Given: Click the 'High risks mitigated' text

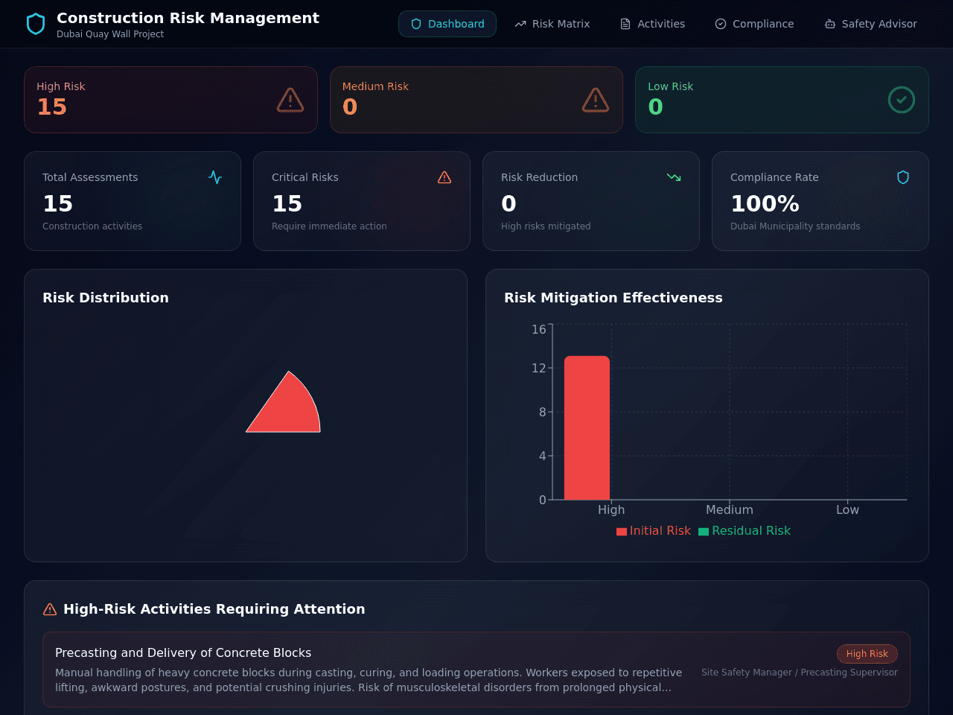Looking at the screenshot, I should (x=546, y=226).
